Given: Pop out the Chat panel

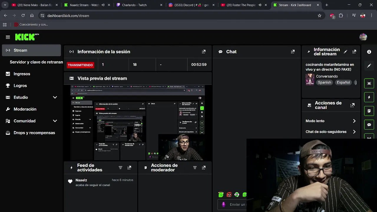Looking at the screenshot, I should tap(293, 52).
